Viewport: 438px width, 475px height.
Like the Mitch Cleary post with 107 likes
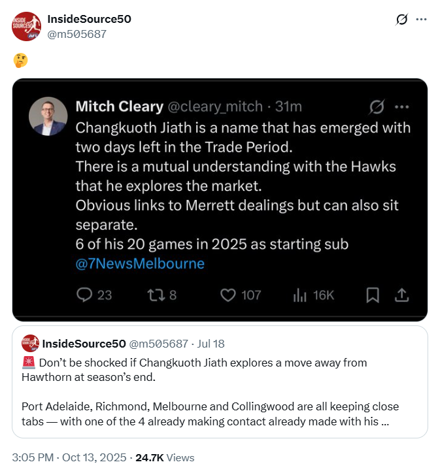click(227, 295)
